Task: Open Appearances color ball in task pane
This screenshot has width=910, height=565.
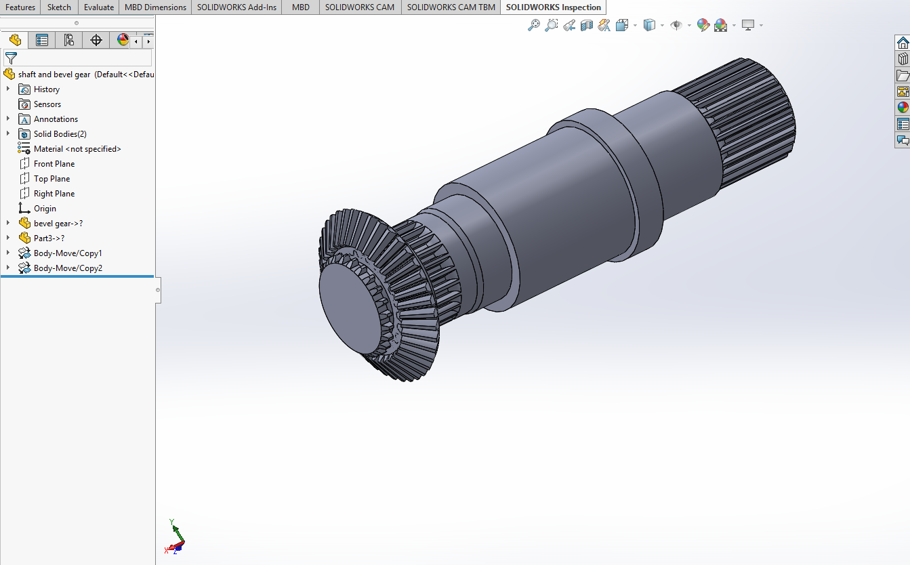Action: click(903, 108)
